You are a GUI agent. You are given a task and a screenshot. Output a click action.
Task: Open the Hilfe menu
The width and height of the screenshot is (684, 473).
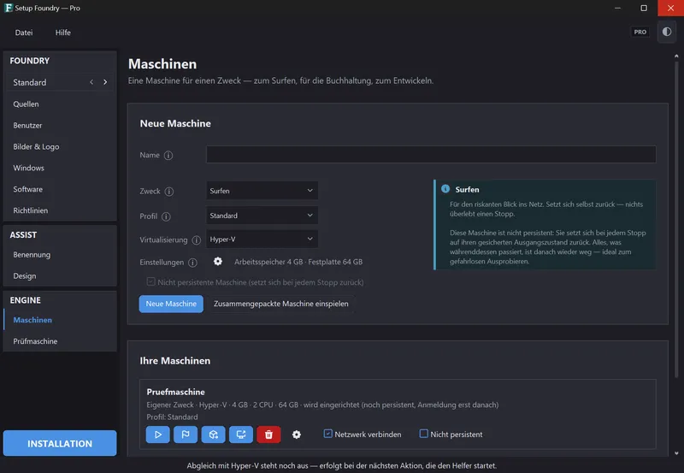coord(62,33)
